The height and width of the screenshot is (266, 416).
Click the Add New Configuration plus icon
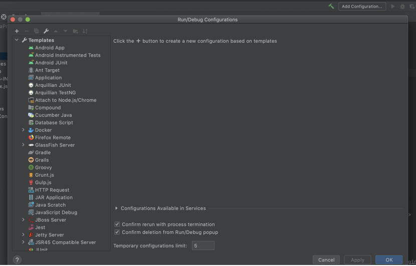pyautogui.click(x=17, y=31)
